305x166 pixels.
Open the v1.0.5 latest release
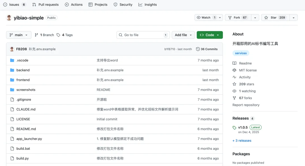(243, 128)
